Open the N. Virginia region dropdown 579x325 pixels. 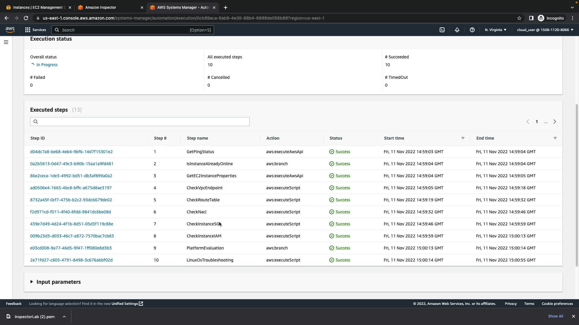[x=495, y=30]
